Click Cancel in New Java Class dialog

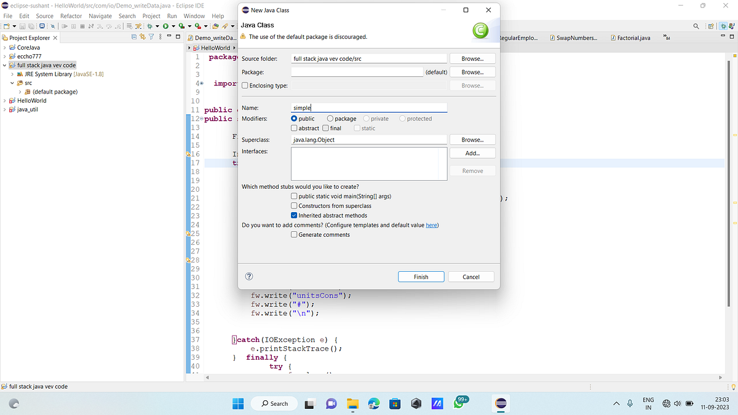(471, 277)
